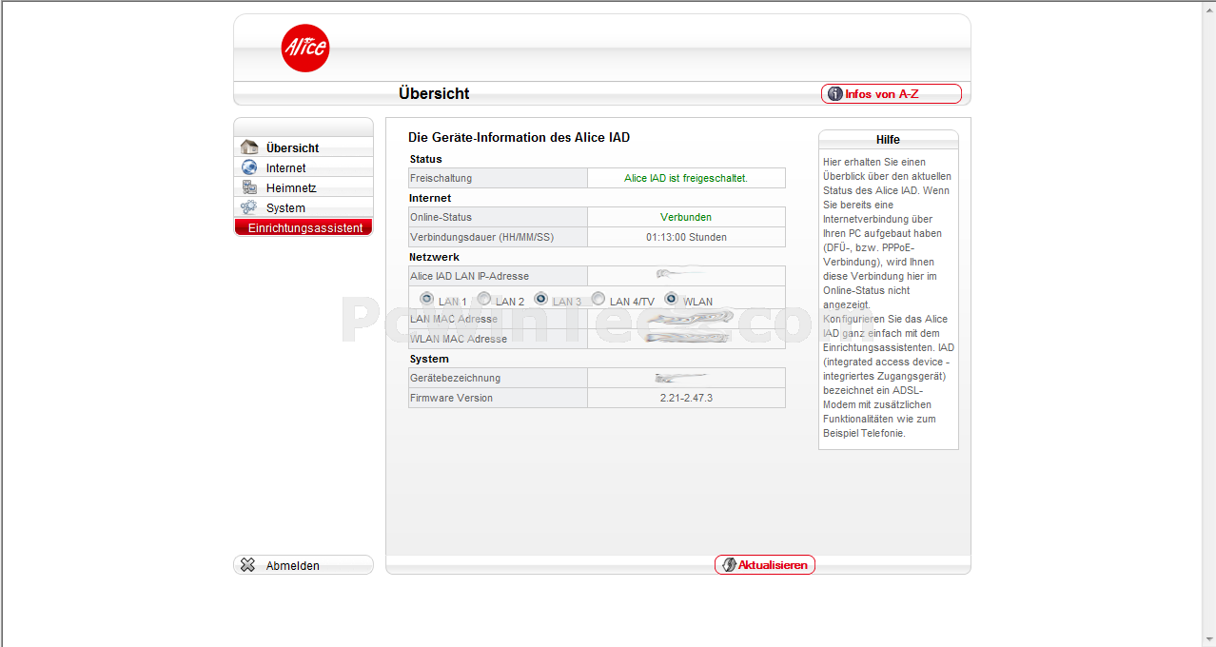Click heading 'Die Geräte-Information des Alice IAD'
Image resolution: width=1216 pixels, height=647 pixels.
click(519, 138)
